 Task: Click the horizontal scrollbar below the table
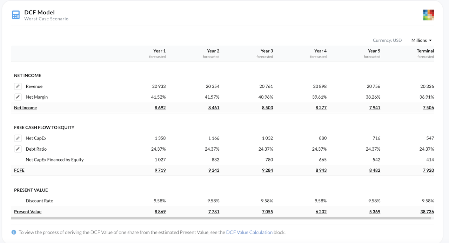[x=221, y=218]
